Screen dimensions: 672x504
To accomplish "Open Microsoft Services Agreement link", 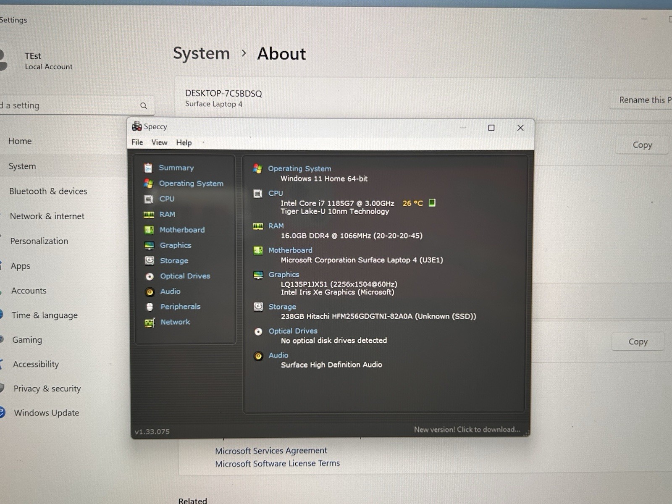I will (x=271, y=451).
